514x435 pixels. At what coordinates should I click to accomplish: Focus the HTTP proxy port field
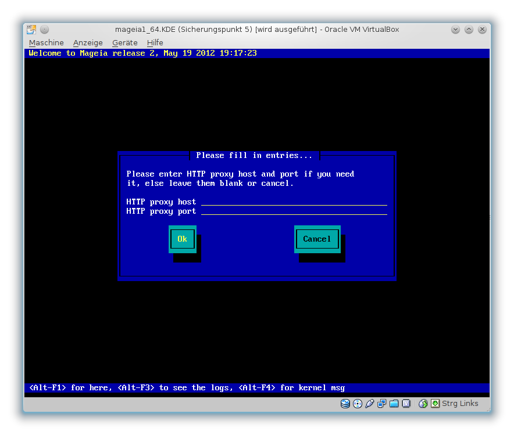coord(294,211)
